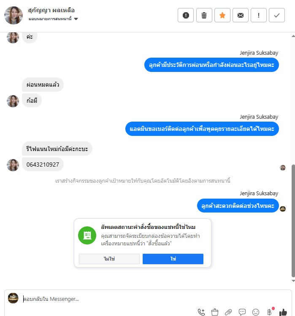295x316 pixels.
Task: Open the shopping bag products icon
Action: pos(215,312)
